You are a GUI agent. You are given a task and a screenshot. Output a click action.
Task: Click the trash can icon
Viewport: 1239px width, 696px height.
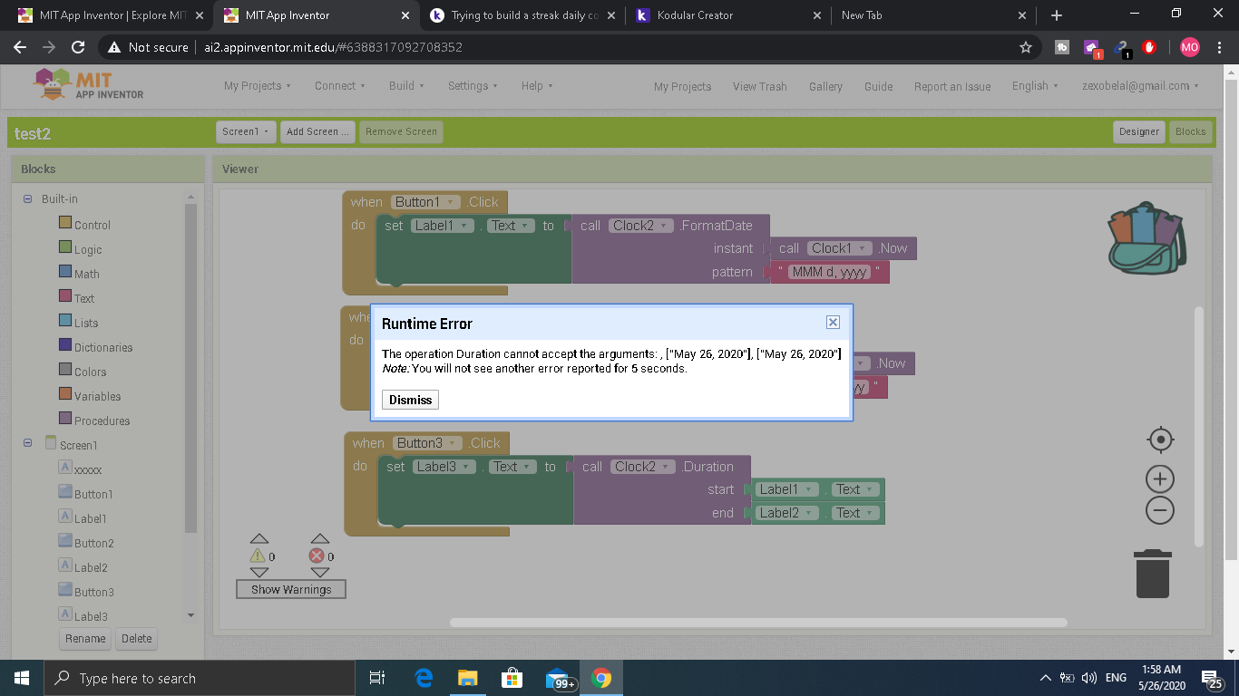pos(1153,574)
